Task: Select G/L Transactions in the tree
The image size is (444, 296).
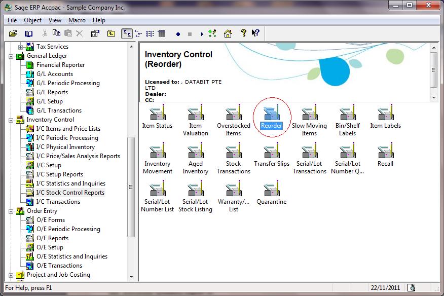Action: point(59,111)
